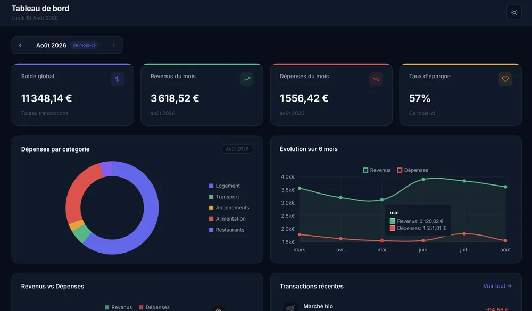This screenshot has height=311, width=532.
Task: Toggle Alimentation legend entry in donut chart
Action: [x=227, y=218]
